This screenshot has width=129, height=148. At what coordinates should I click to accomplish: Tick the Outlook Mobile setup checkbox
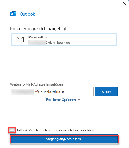click(12, 130)
